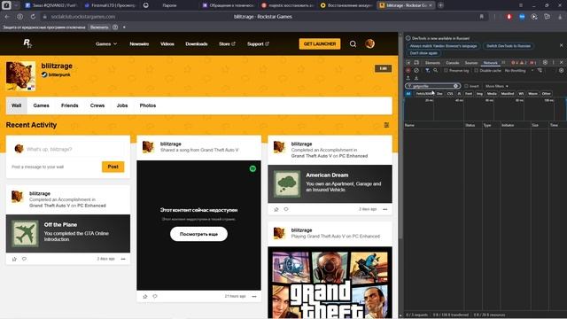Switch to DevTools Elements tab
The width and height of the screenshot is (567, 319).
pos(432,63)
